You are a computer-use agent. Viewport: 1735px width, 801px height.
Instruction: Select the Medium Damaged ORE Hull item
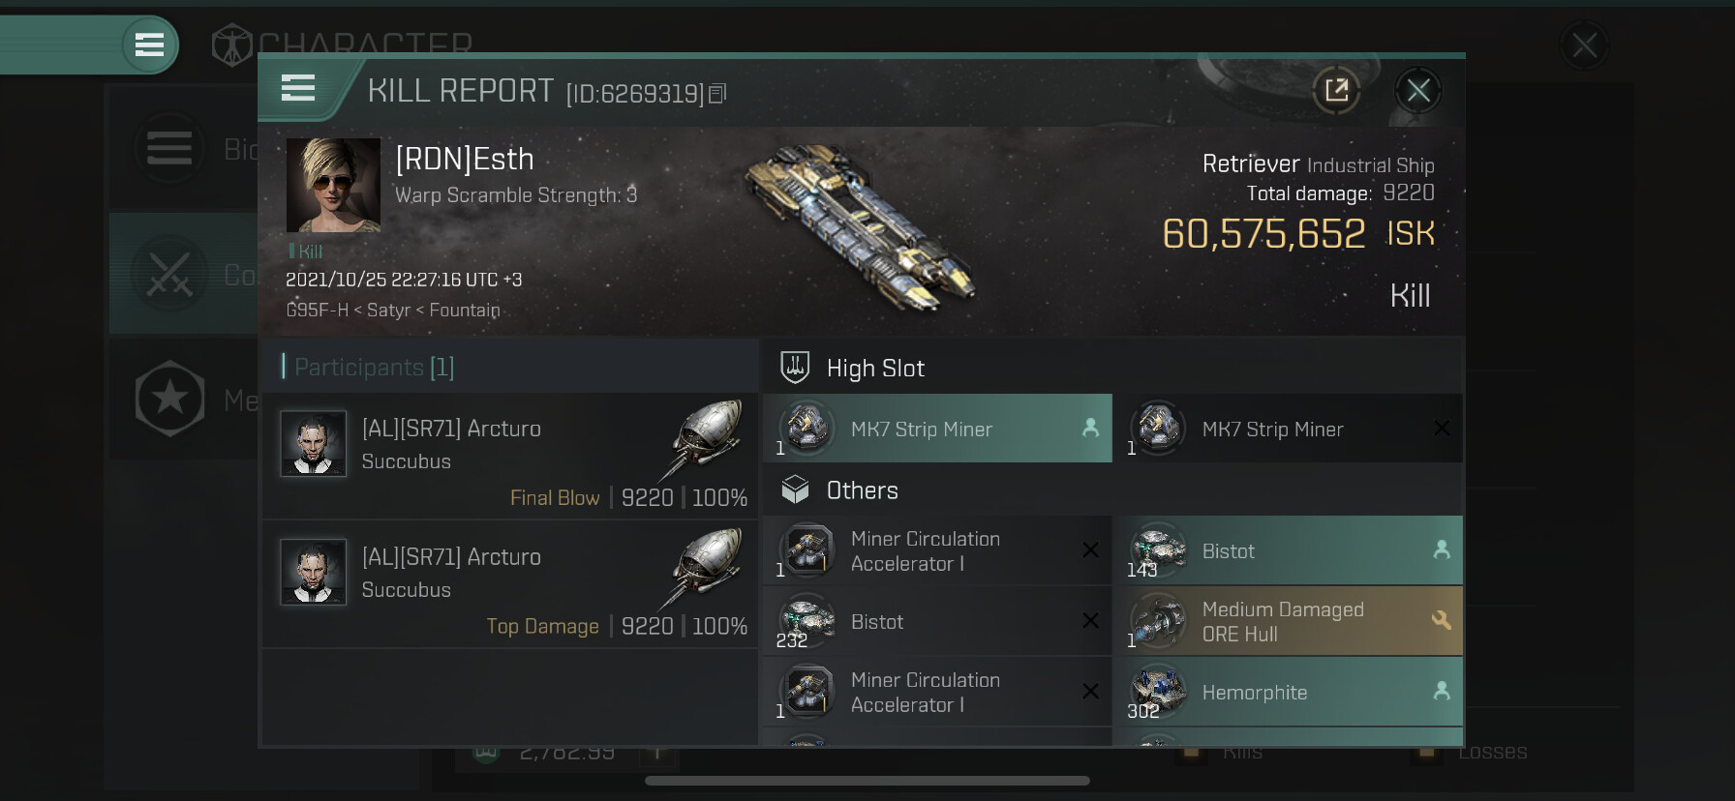[x=1288, y=621]
